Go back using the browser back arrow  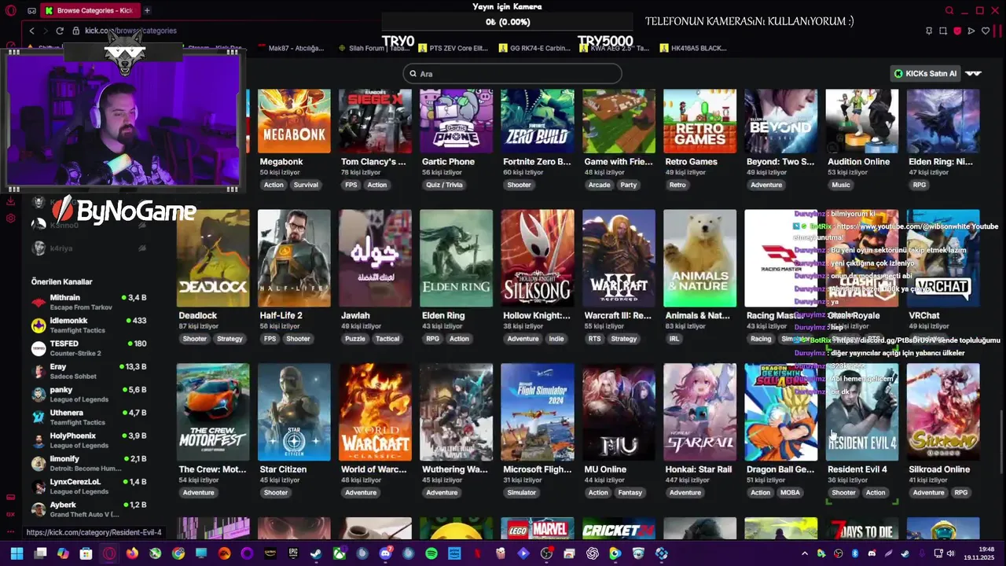point(31,31)
